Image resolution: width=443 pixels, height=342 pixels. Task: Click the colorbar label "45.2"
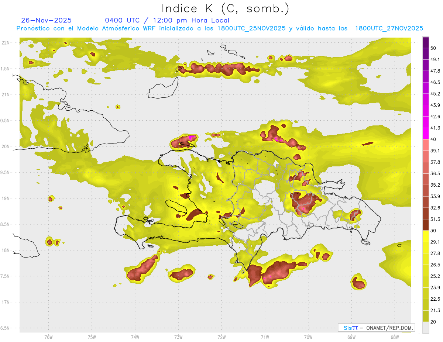435,94
